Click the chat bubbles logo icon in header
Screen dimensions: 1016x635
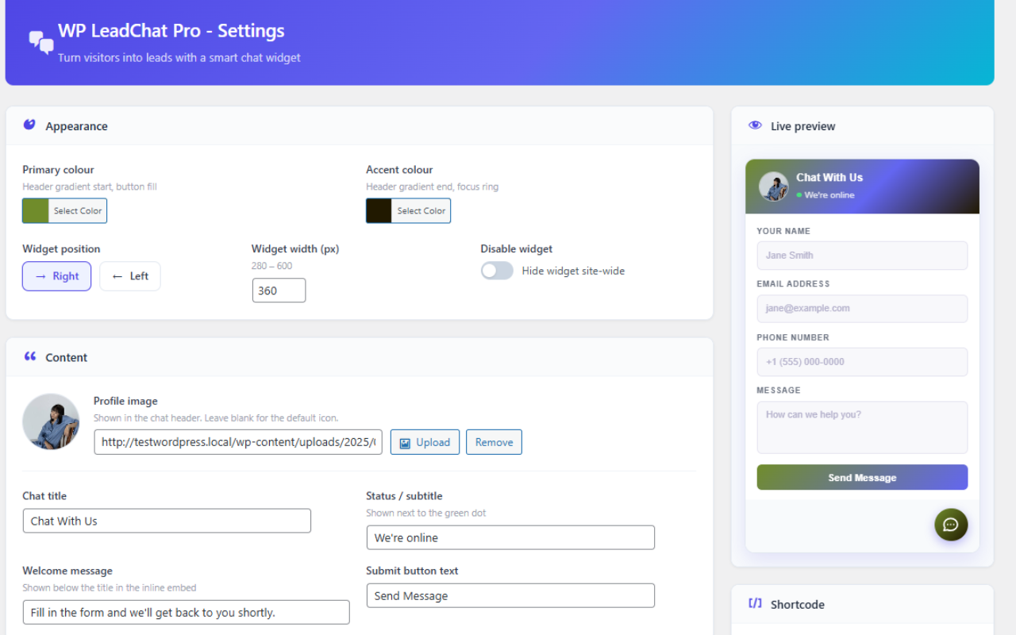pos(41,42)
